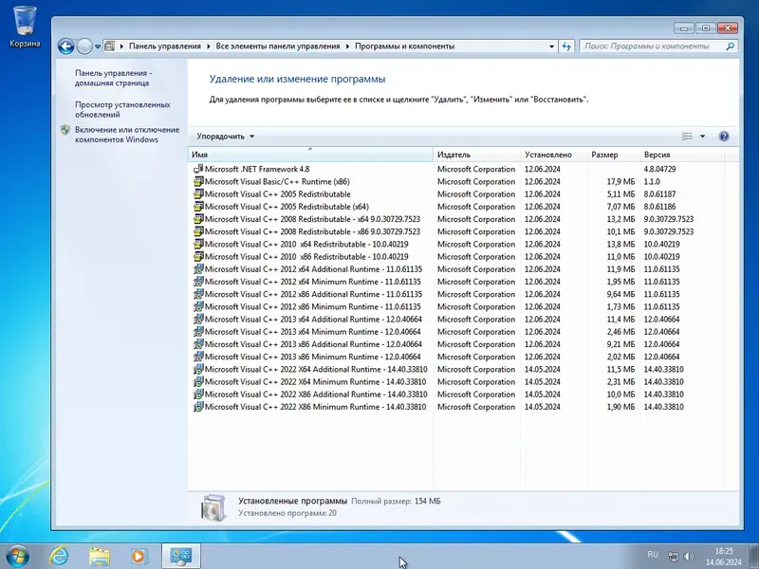Click icon of Visual C++ 2022 X64 Additional Runtime
The height and width of the screenshot is (569, 759).
pos(198,369)
